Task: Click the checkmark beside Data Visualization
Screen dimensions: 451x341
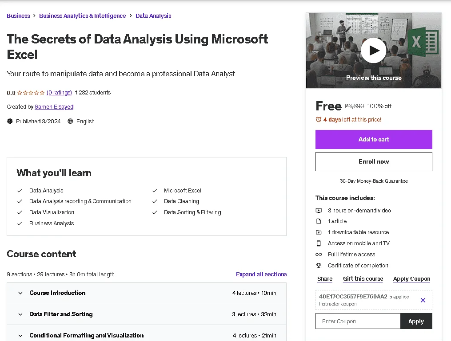Action: click(20, 212)
